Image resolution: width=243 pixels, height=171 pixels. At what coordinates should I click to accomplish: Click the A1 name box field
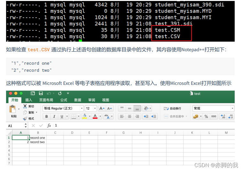[15, 126]
